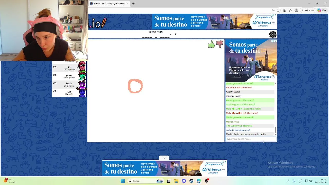The height and width of the screenshot is (185, 329).
Task: Open Edge from the taskbar
Action: point(199,181)
